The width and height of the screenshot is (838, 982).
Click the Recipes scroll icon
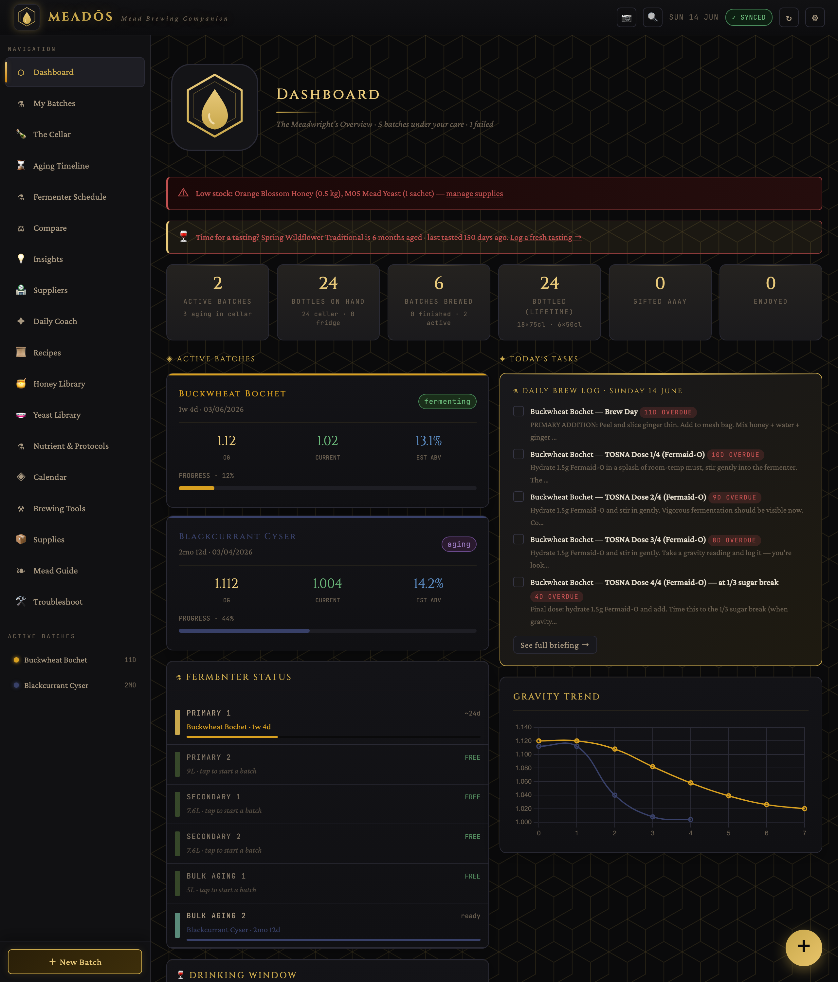pos(21,352)
